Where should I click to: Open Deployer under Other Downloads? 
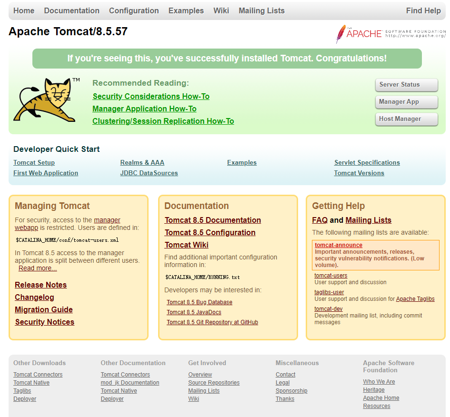point(25,399)
